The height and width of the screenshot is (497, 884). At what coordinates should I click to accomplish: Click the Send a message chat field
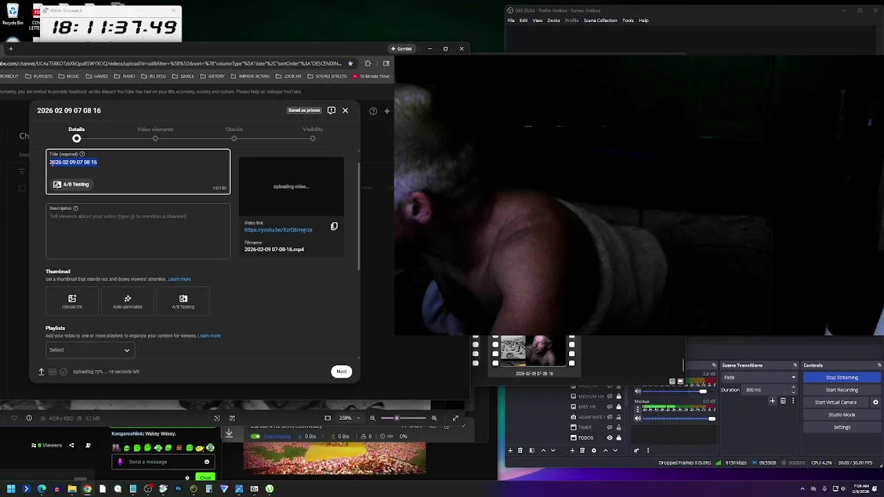(162, 462)
